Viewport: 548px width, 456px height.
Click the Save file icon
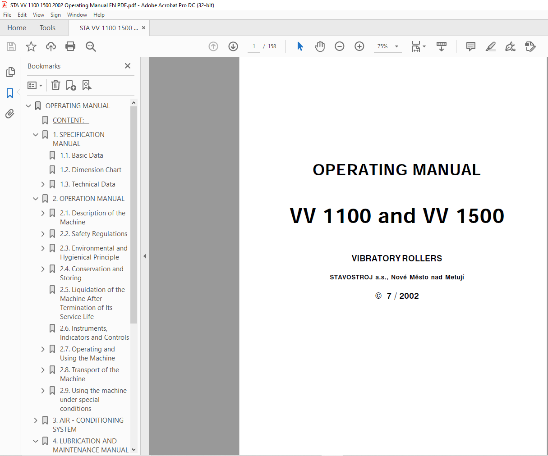pyautogui.click(x=11, y=46)
